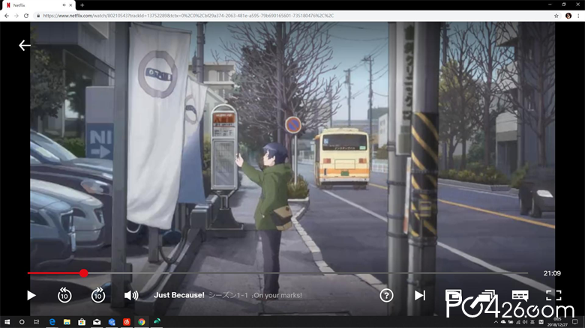This screenshot has width=585, height=328.
Task: Open the green app icon in the taskbar
Action: coord(157,321)
